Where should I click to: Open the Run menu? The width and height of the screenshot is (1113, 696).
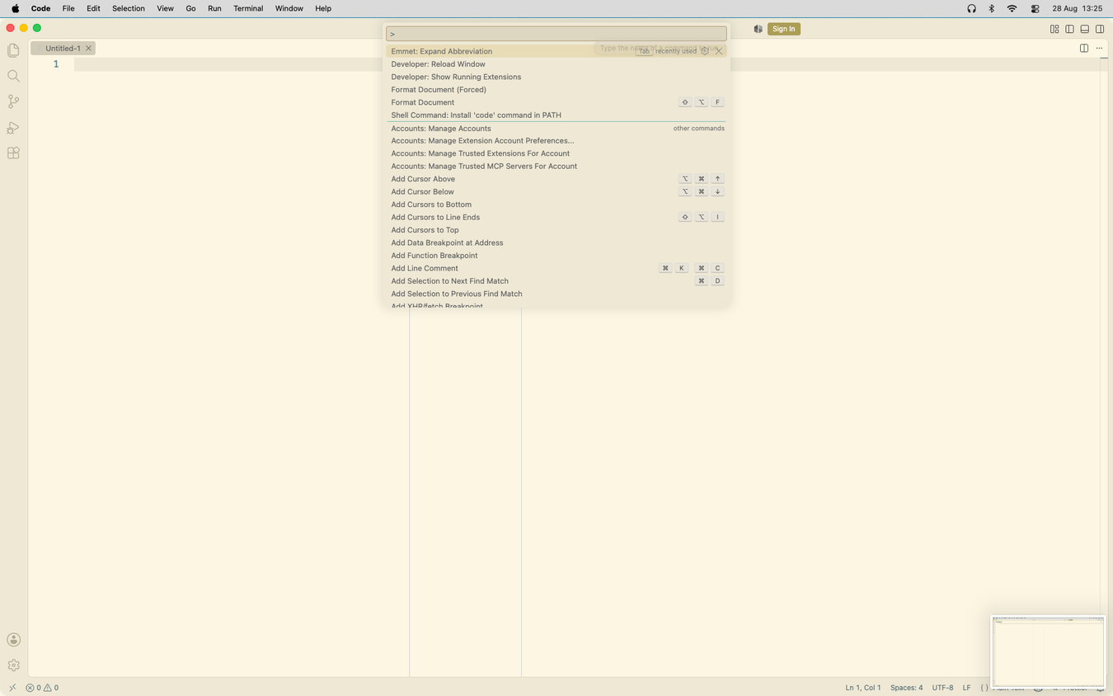[x=214, y=8]
